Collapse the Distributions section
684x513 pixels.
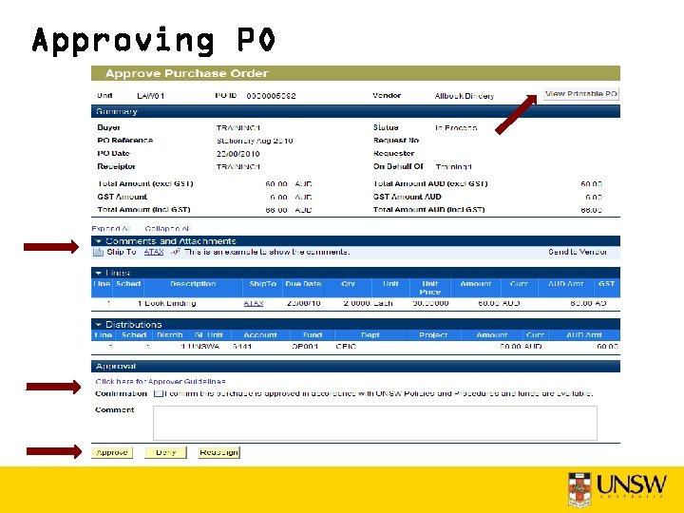pos(99,325)
